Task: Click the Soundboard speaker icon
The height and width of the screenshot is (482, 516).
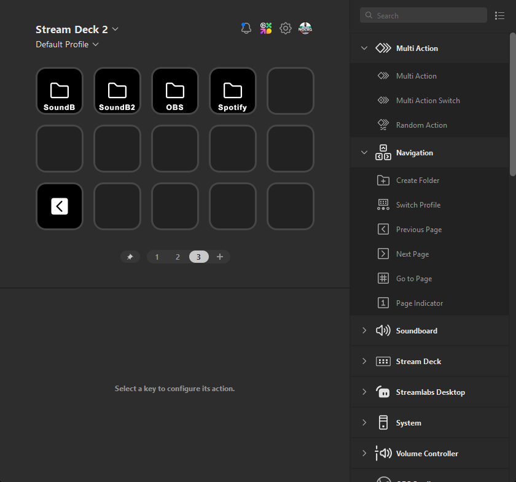Action: pyautogui.click(x=383, y=330)
